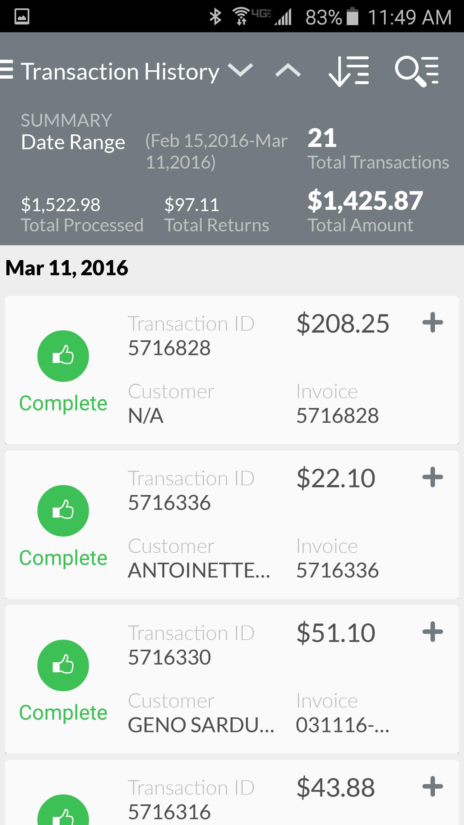Expand the $51.10 transaction details
The height and width of the screenshot is (825, 464).
433,632
